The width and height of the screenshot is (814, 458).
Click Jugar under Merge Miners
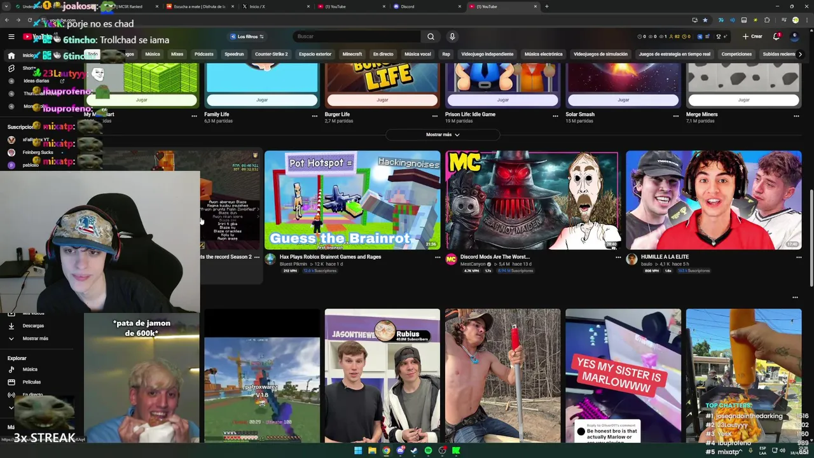pos(743,100)
